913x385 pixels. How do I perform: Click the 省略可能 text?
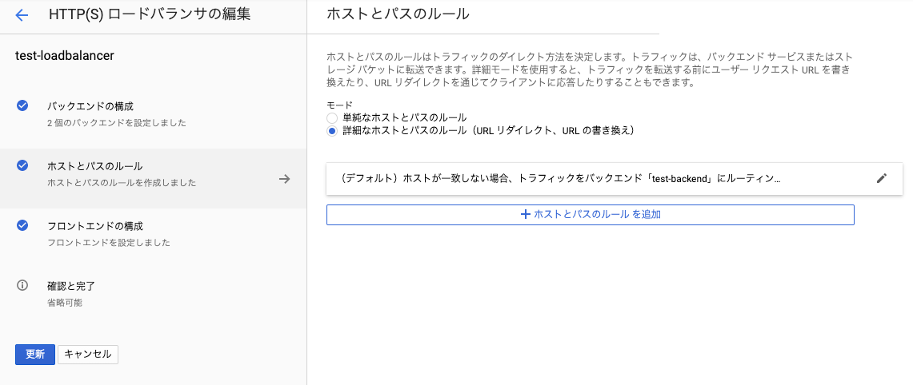(65, 303)
